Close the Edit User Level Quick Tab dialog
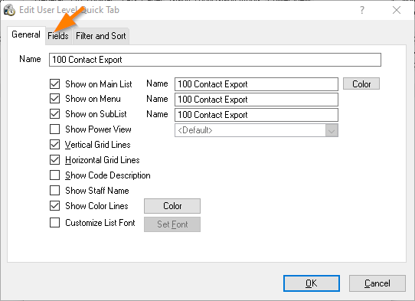This screenshot has width=415, height=301. point(397,10)
